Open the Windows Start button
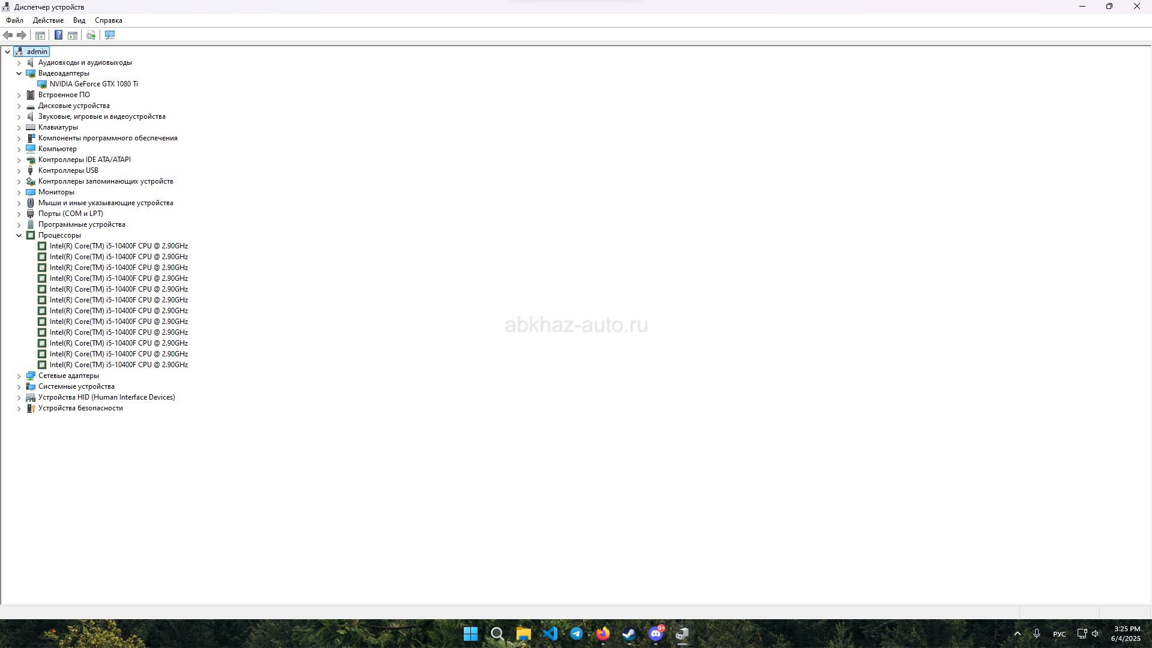This screenshot has height=648, width=1152. tap(470, 634)
